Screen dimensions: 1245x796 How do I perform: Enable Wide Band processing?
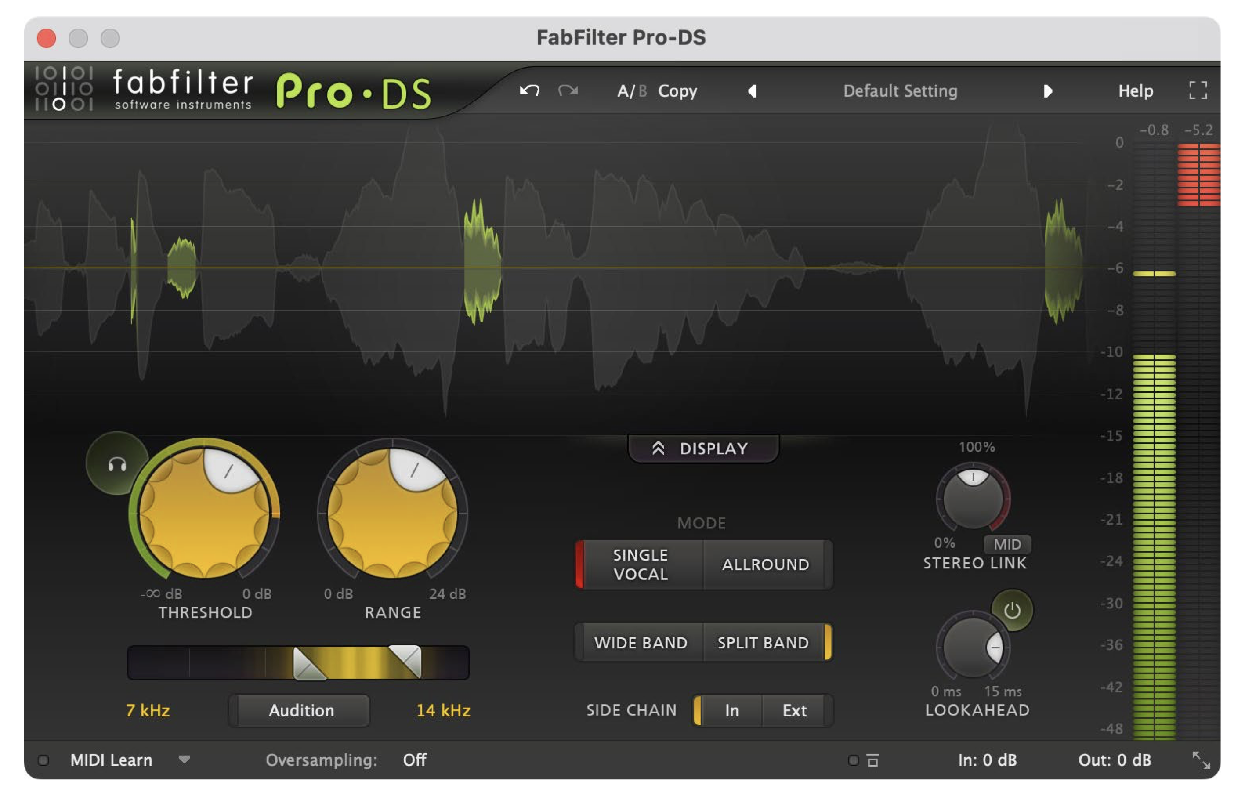click(640, 643)
